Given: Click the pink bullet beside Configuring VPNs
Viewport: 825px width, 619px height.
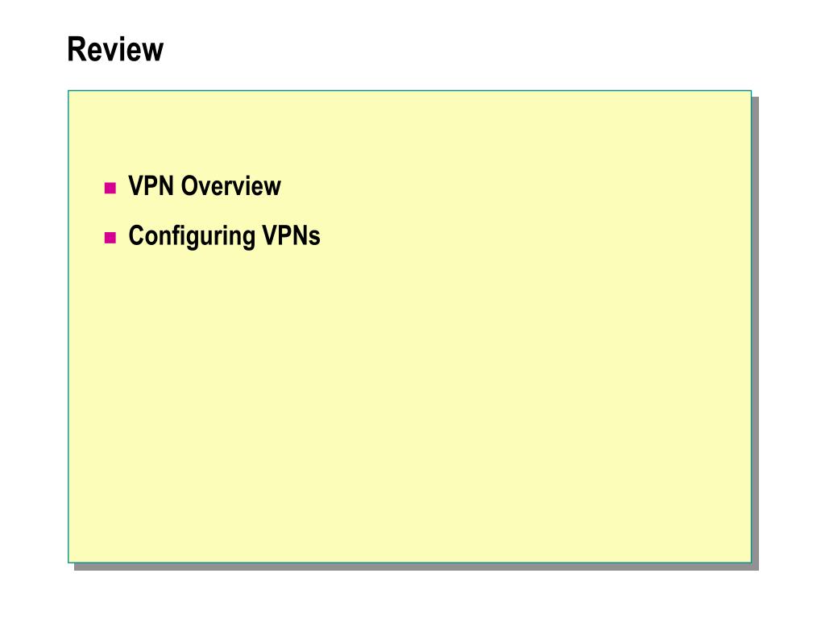Looking at the screenshot, I should 110,238.
